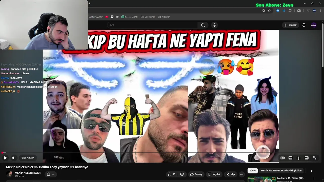Open a new browser tab
324x182 pixels.
(89, 3)
